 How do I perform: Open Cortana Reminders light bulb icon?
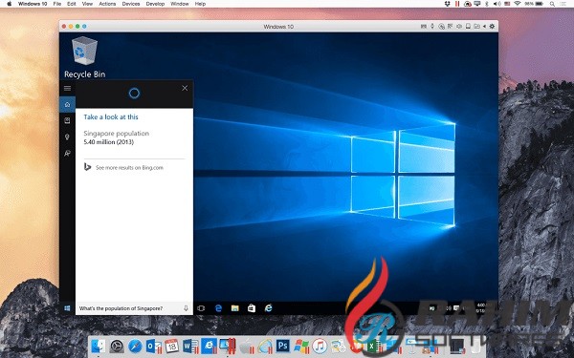tap(67, 137)
